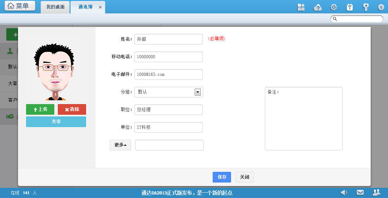This screenshot has width=388, height=198.
Task: Click the green 上传 upload button
Action: click(40, 109)
